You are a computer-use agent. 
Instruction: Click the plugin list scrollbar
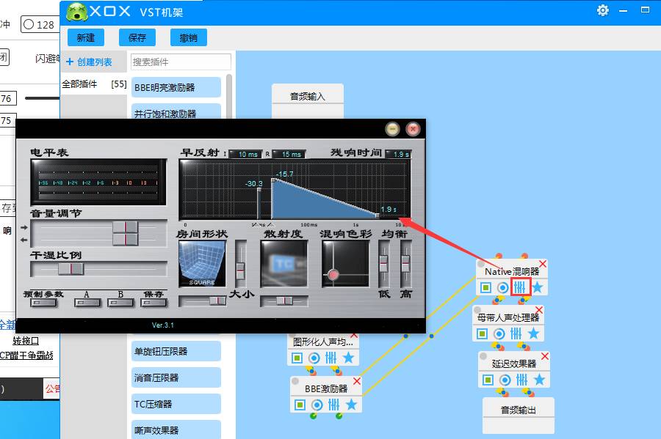coord(229,97)
